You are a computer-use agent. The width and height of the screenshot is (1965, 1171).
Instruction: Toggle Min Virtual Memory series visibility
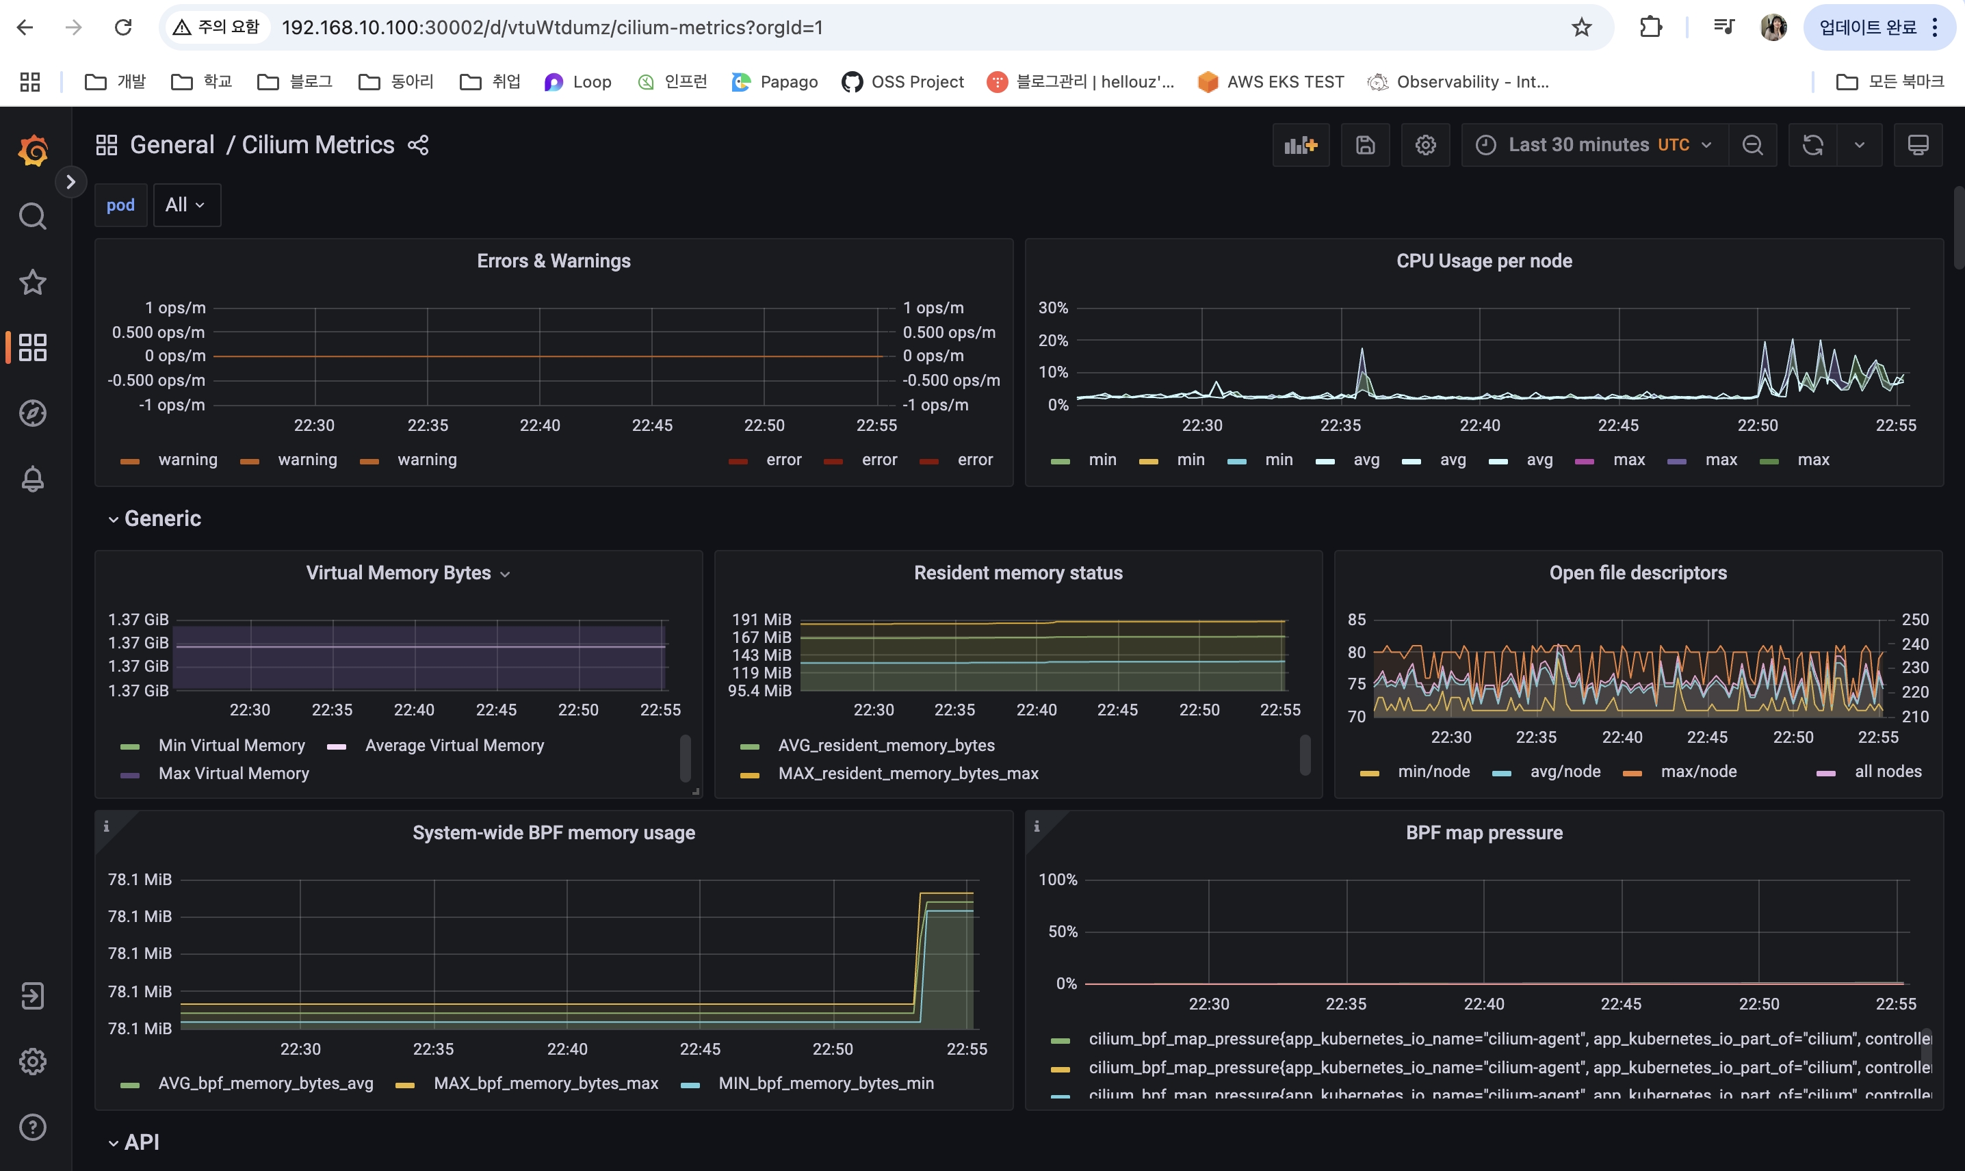(x=231, y=746)
